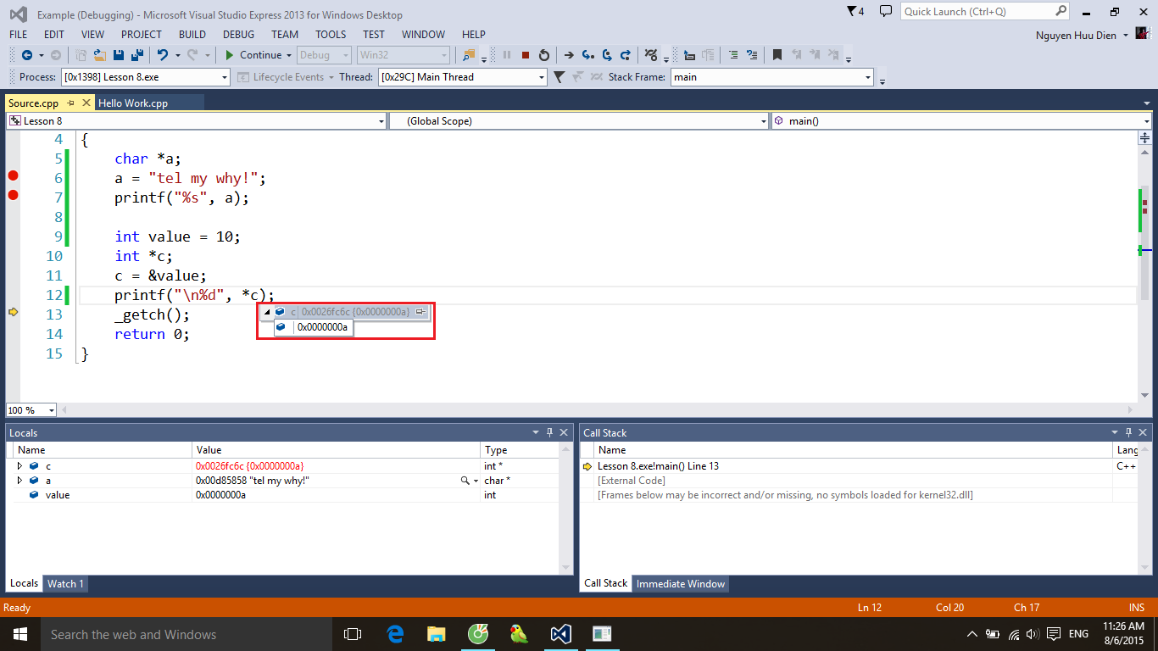Click the Step Over icon
Image resolution: width=1158 pixels, height=651 pixels.
point(607,55)
